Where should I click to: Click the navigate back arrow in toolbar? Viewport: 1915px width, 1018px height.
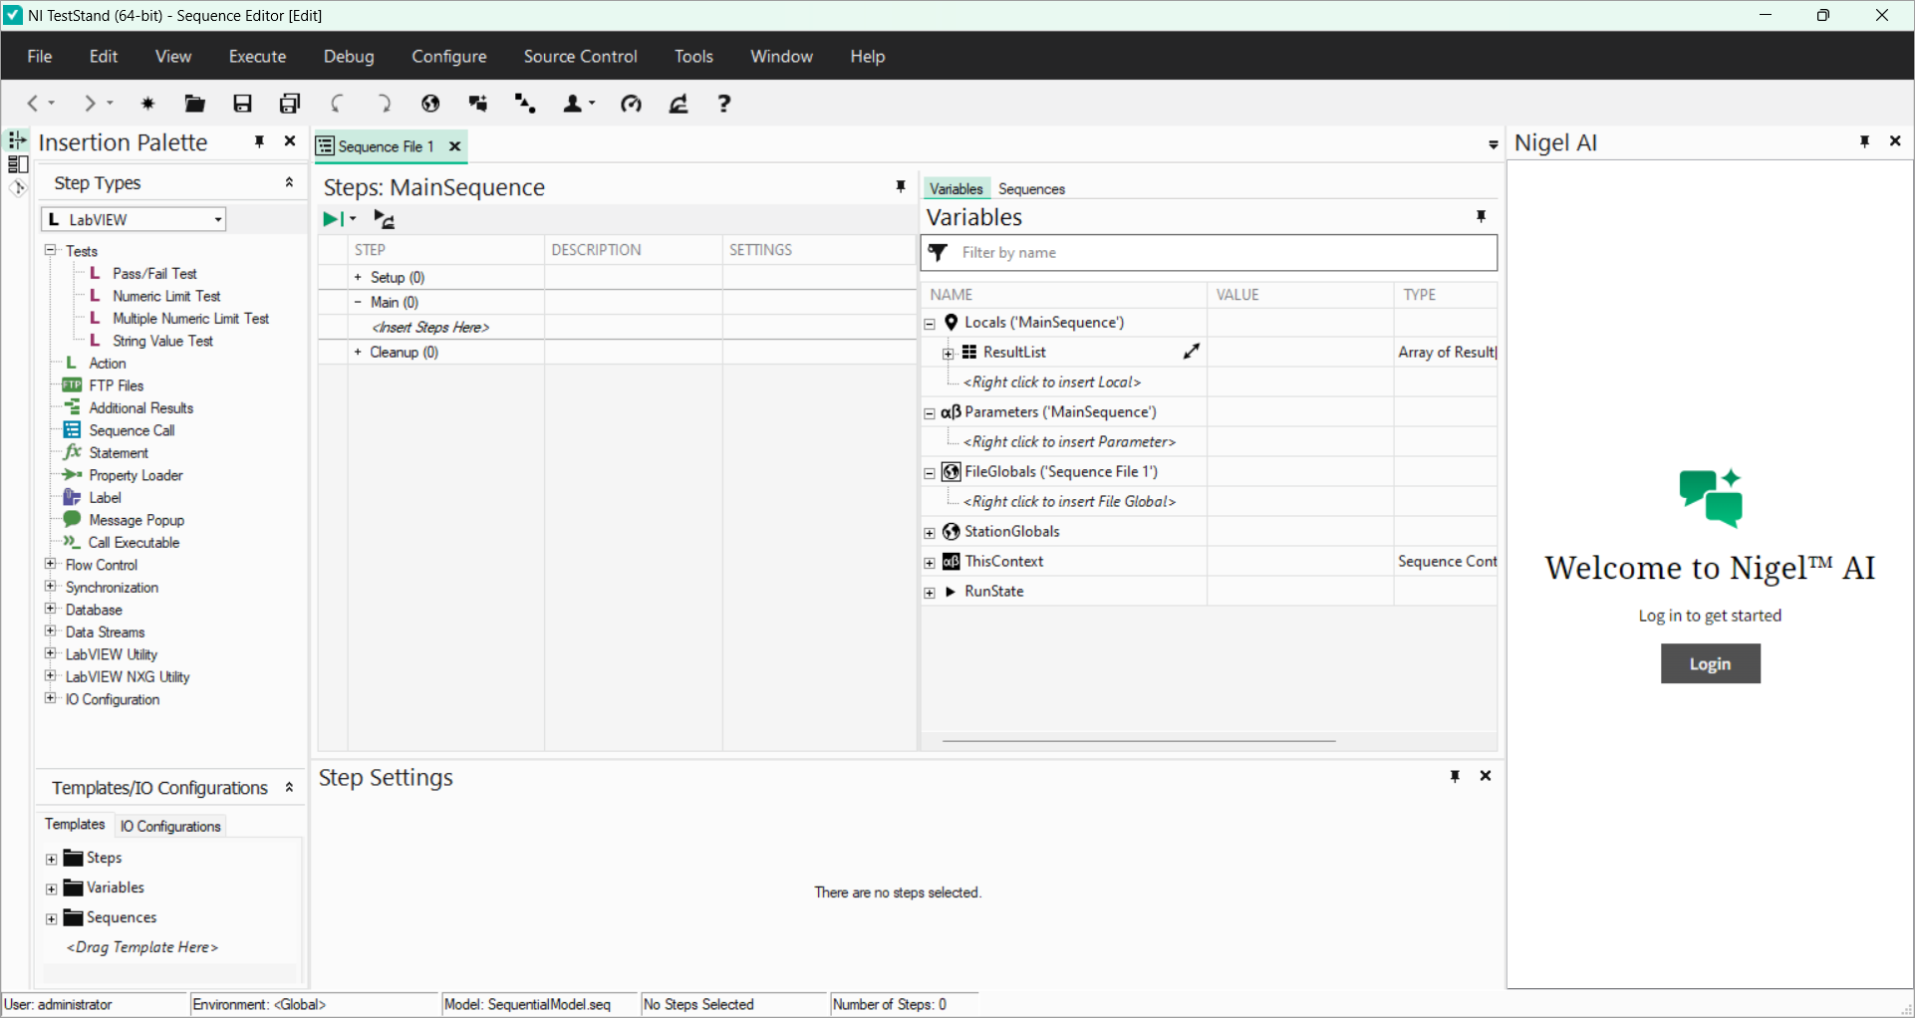[x=33, y=104]
